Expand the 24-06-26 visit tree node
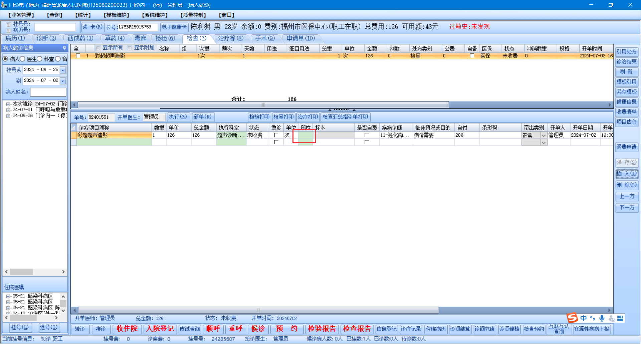This screenshot has height=344, width=641. pos(8,116)
